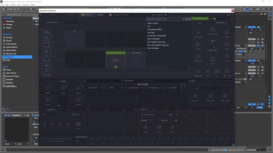Open the Keytracking mode dropdown

pyautogui.click(x=81, y=141)
